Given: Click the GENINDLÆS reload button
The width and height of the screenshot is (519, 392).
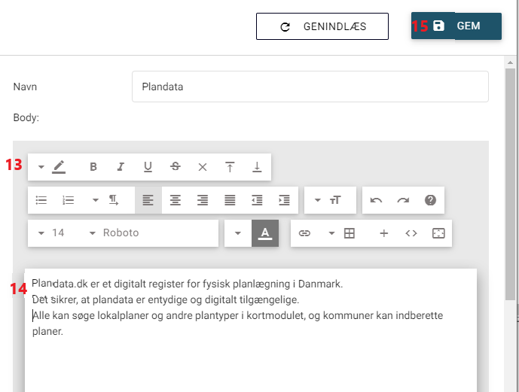Looking at the screenshot, I should [x=322, y=26].
